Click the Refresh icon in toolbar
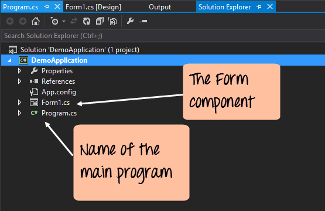Image resolution: width=325 pixels, height=211 pixels. click(x=87, y=21)
